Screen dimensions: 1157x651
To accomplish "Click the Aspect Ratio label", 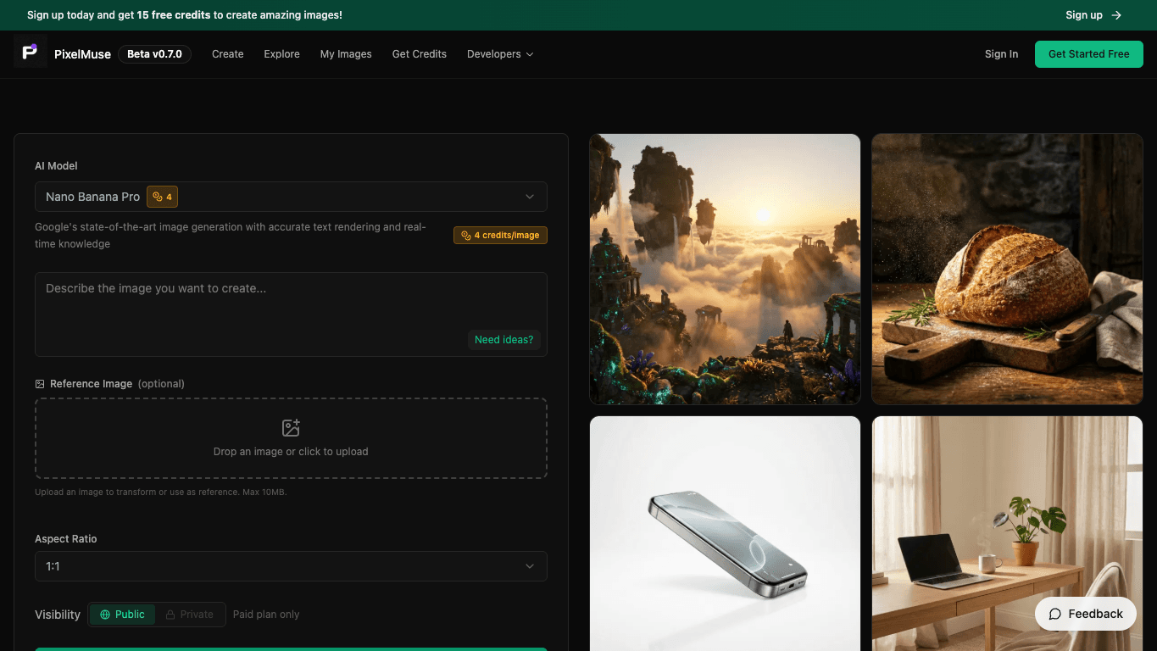I will 66,539.
